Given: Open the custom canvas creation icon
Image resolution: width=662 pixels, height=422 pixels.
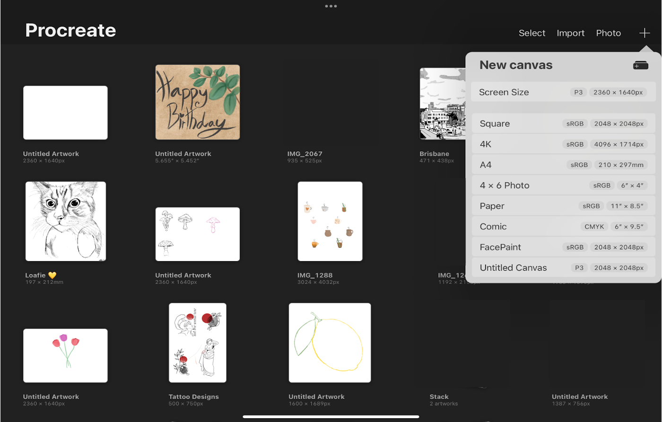Looking at the screenshot, I should point(640,65).
